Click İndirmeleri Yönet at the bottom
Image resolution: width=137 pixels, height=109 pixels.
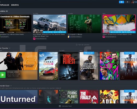(67, 106)
